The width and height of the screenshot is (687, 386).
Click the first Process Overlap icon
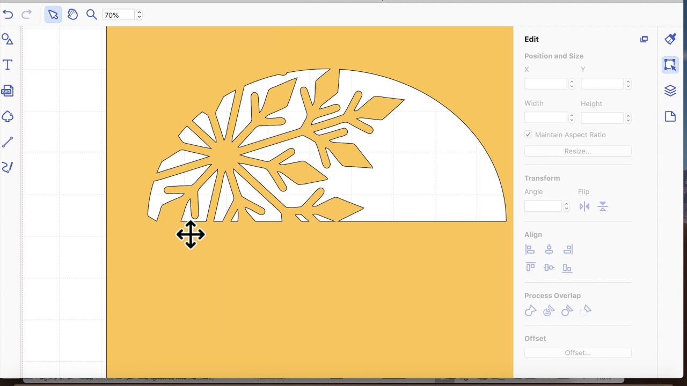(530, 311)
